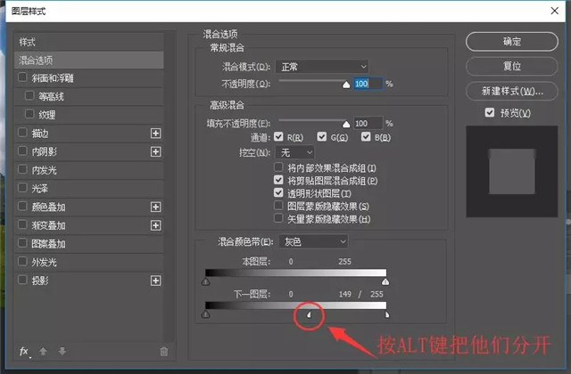Image resolution: width=571 pixels, height=374 pixels.
Task: Enable 内阴影 checkbox
Action: pyautogui.click(x=22, y=150)
